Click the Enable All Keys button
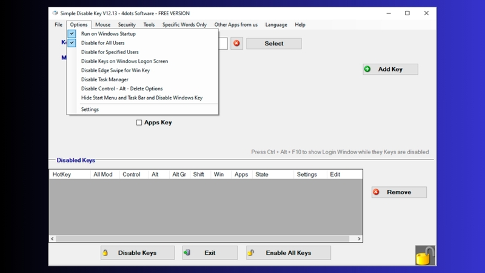 (289, 253)
